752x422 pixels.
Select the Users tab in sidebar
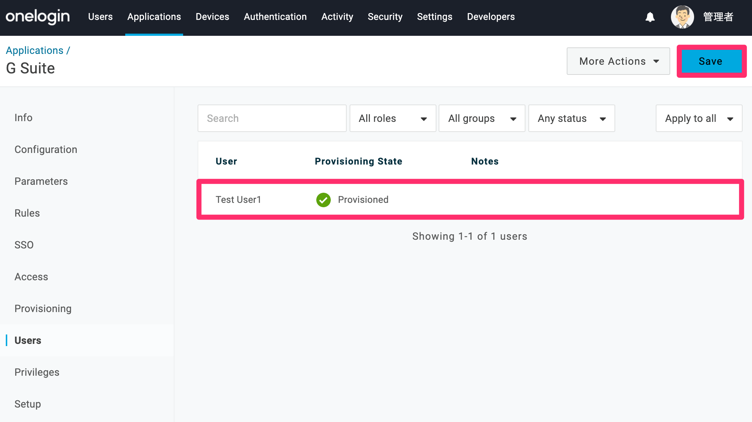pyautogui.click(x=28, y=340)
